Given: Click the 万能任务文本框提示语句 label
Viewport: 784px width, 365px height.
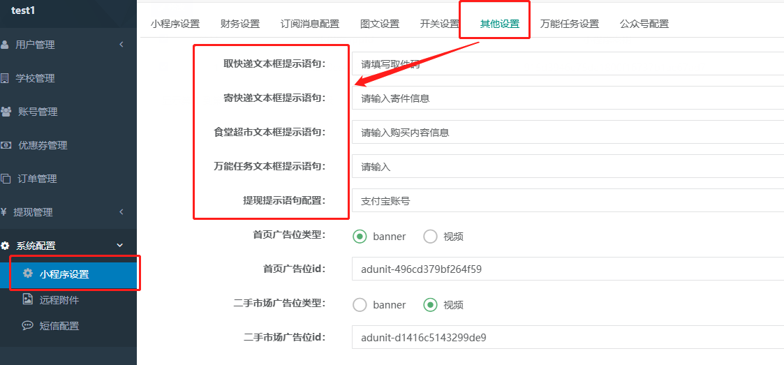Looking at the screenshot, I should 269,166.
